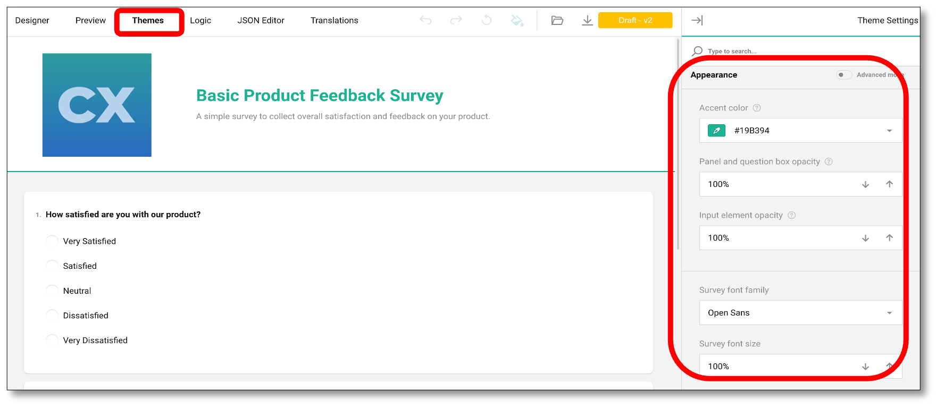The image size is (936, 409).
Task: Choose the Very Dissatisfied radio option
Action: (52, 340)
